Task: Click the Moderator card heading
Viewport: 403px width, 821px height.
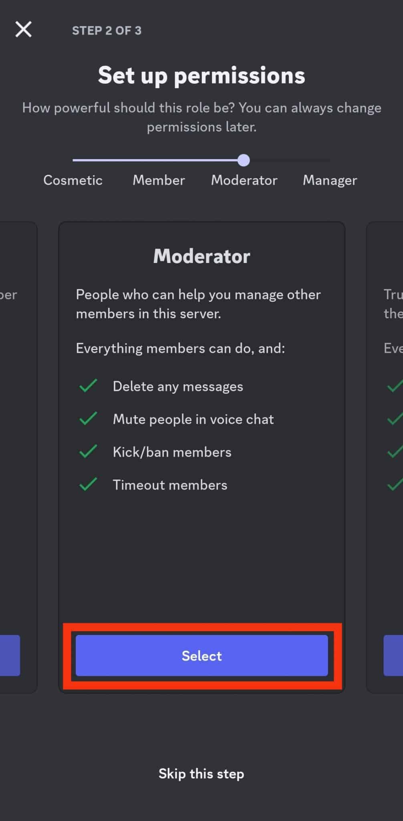Action: click(x=201, y=256)
